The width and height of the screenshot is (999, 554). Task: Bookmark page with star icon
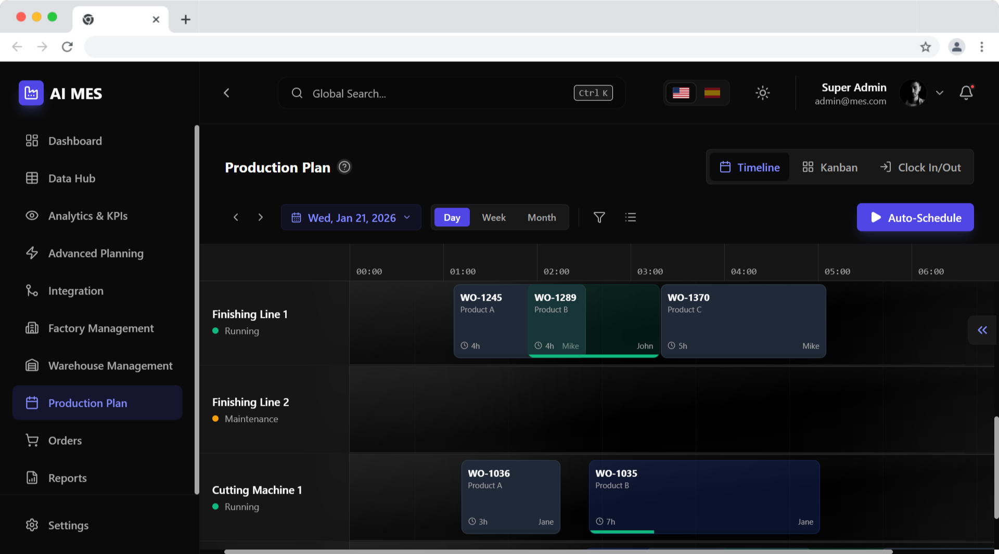click(926, 47)
